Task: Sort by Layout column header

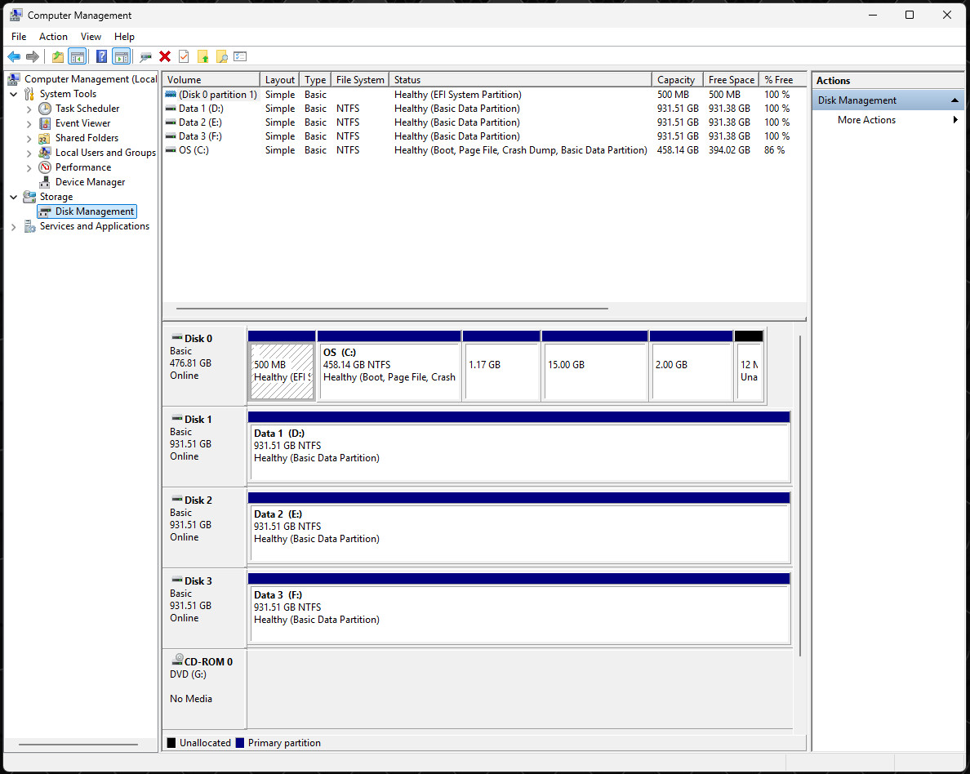Action: (x=279, y=80)
